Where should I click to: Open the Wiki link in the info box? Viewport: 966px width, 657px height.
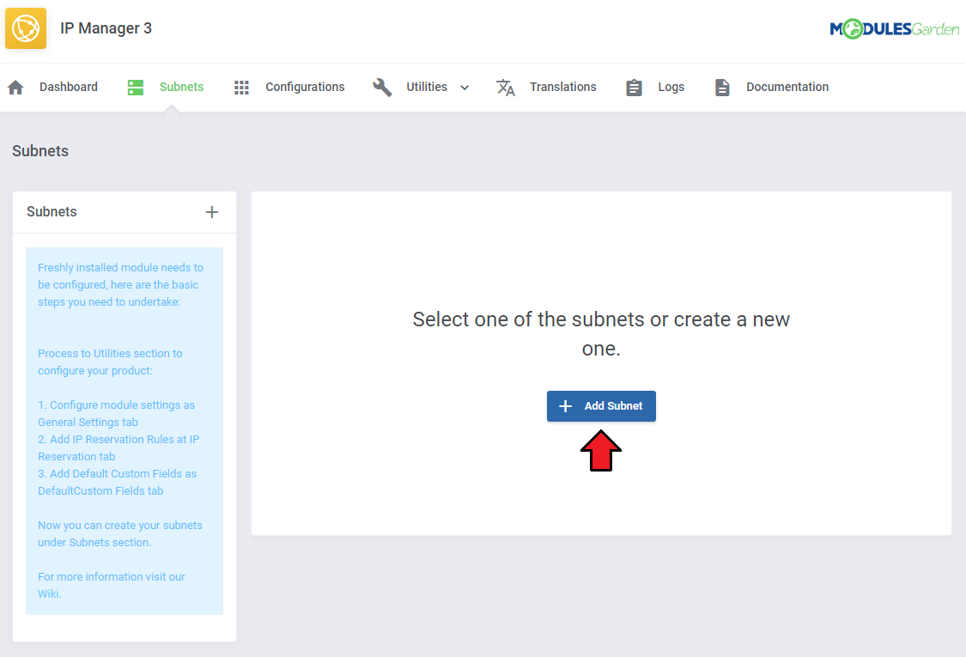(x=49, y=594)
